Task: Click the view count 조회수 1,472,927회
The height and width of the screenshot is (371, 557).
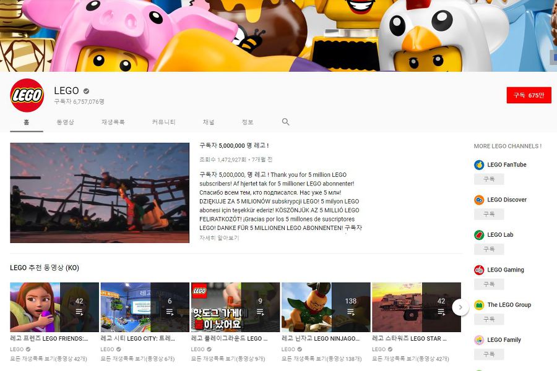Action: [x=223, y=160]
